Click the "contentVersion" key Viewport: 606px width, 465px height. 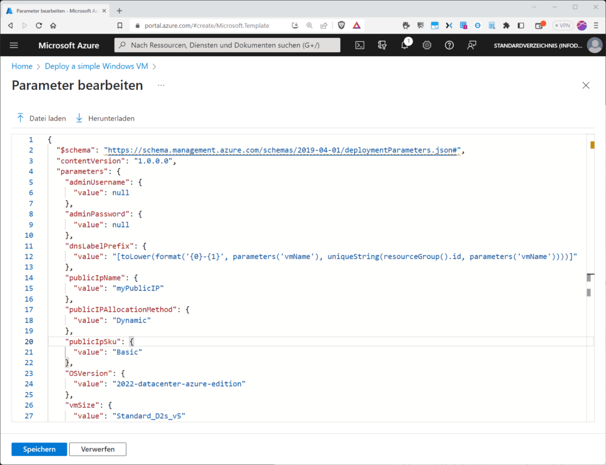[91, 161]
